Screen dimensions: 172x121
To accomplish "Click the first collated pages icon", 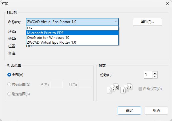I will click(112, 88).
